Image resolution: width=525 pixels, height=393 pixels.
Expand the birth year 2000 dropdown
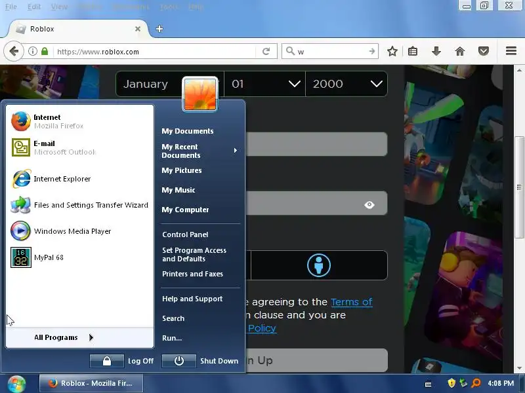tap(346, 84)
